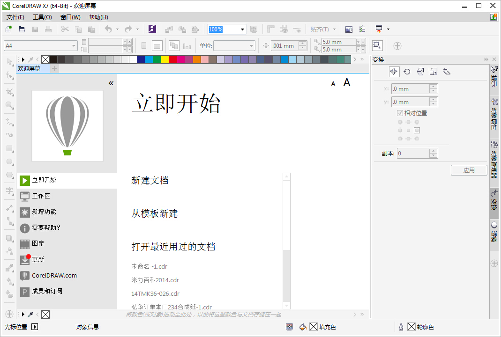Expand the undo history dropdown arrow
This screenshot has height=337, width=501.
click(x=117, y=29)
